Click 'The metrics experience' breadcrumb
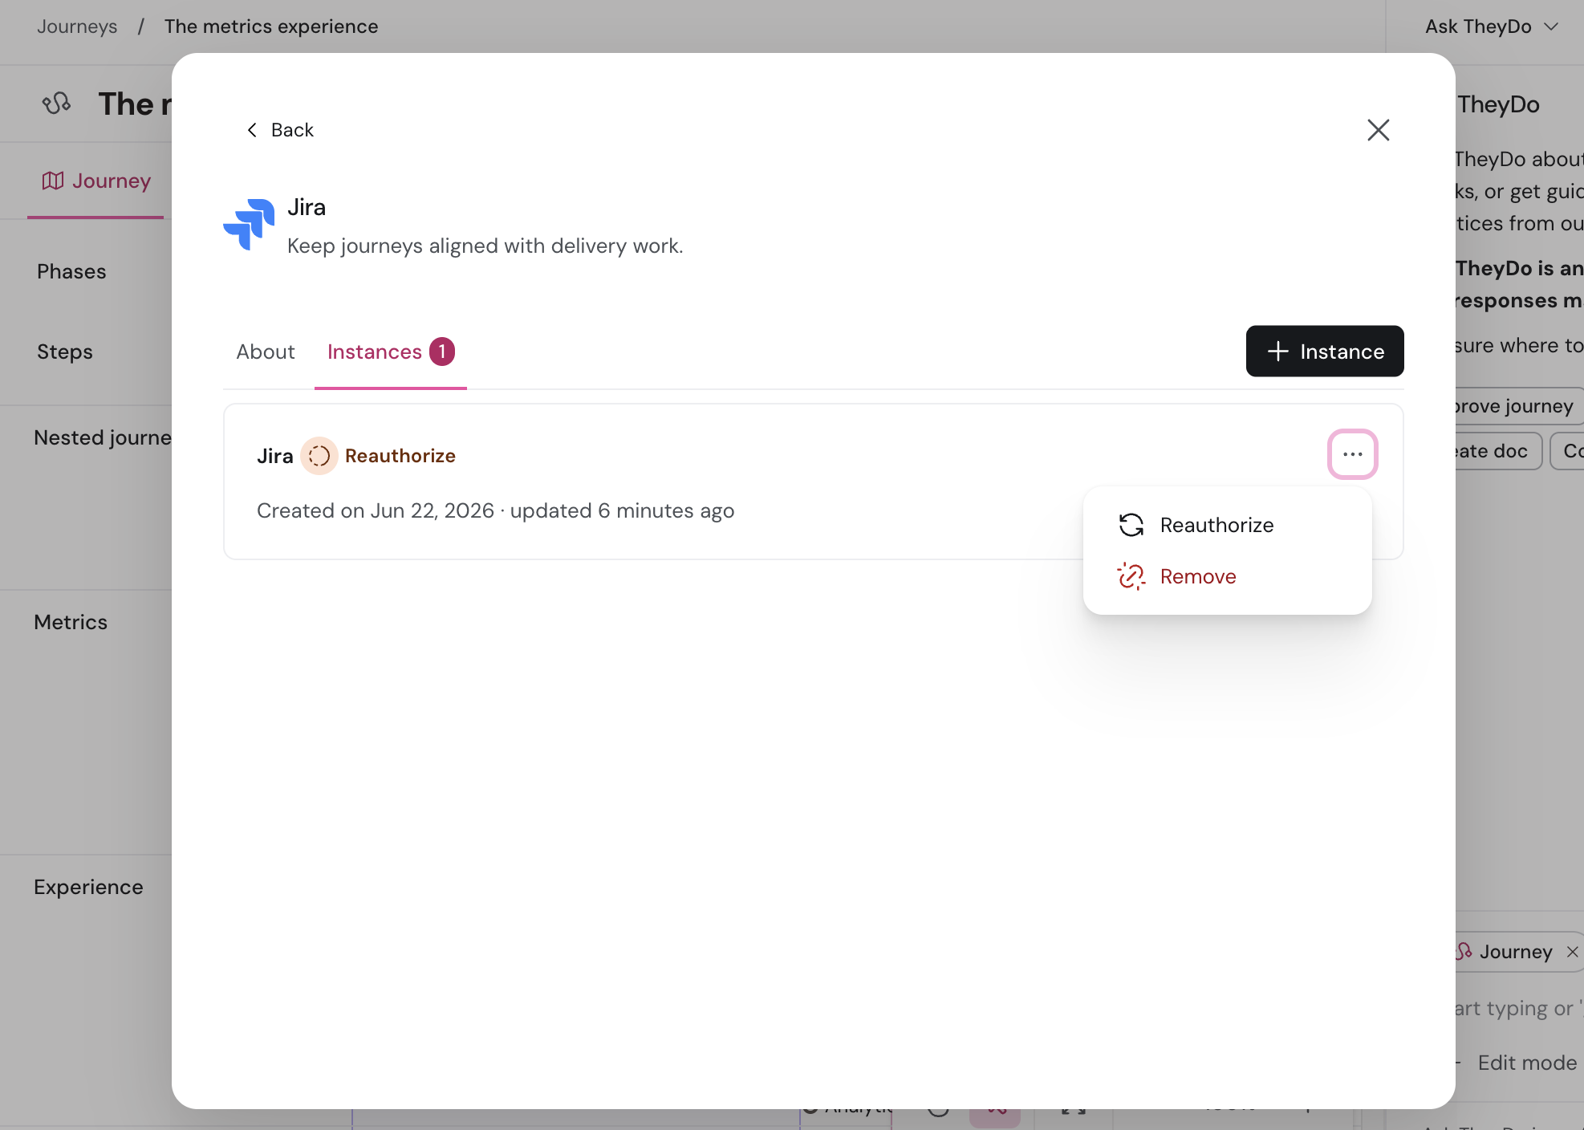Viewport: 1584px width, 1130px height. [271, 26]
